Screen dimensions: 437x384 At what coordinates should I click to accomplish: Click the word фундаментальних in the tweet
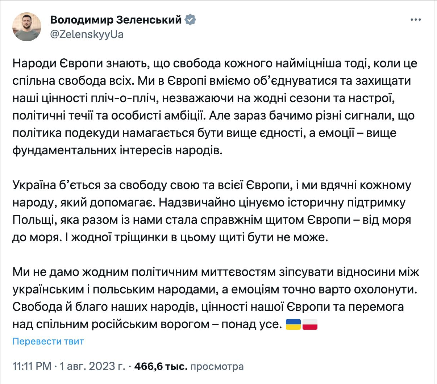coord(65,150)
